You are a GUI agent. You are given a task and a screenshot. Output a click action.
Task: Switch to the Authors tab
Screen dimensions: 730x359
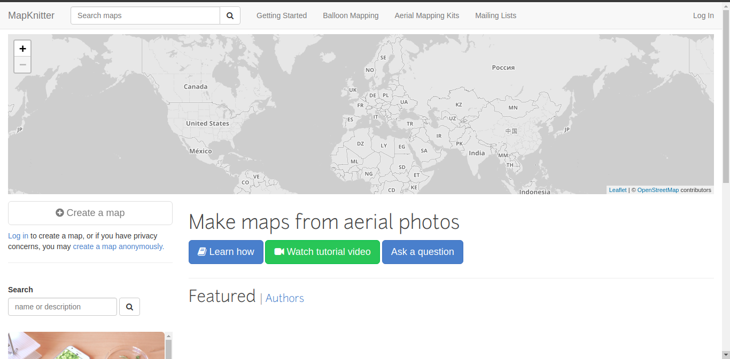[x=285, y=298]
